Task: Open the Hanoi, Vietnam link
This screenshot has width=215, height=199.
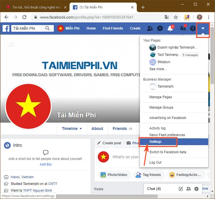Action: tap(22, 177)
